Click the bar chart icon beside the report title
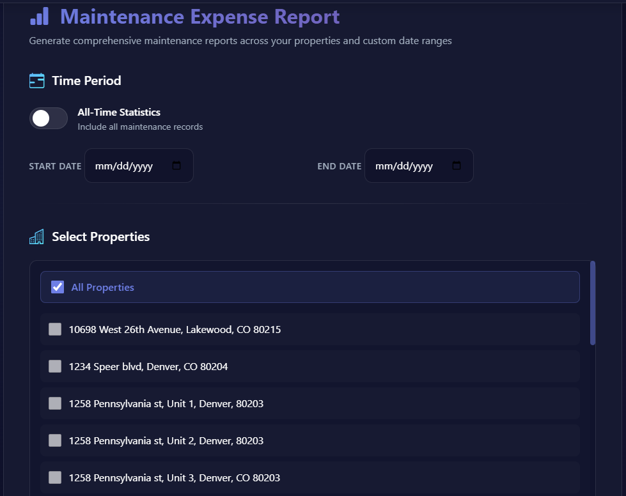 coord(40,16)
